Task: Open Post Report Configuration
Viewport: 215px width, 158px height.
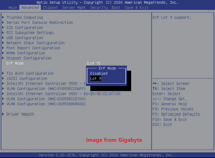Action: (33, 48)
